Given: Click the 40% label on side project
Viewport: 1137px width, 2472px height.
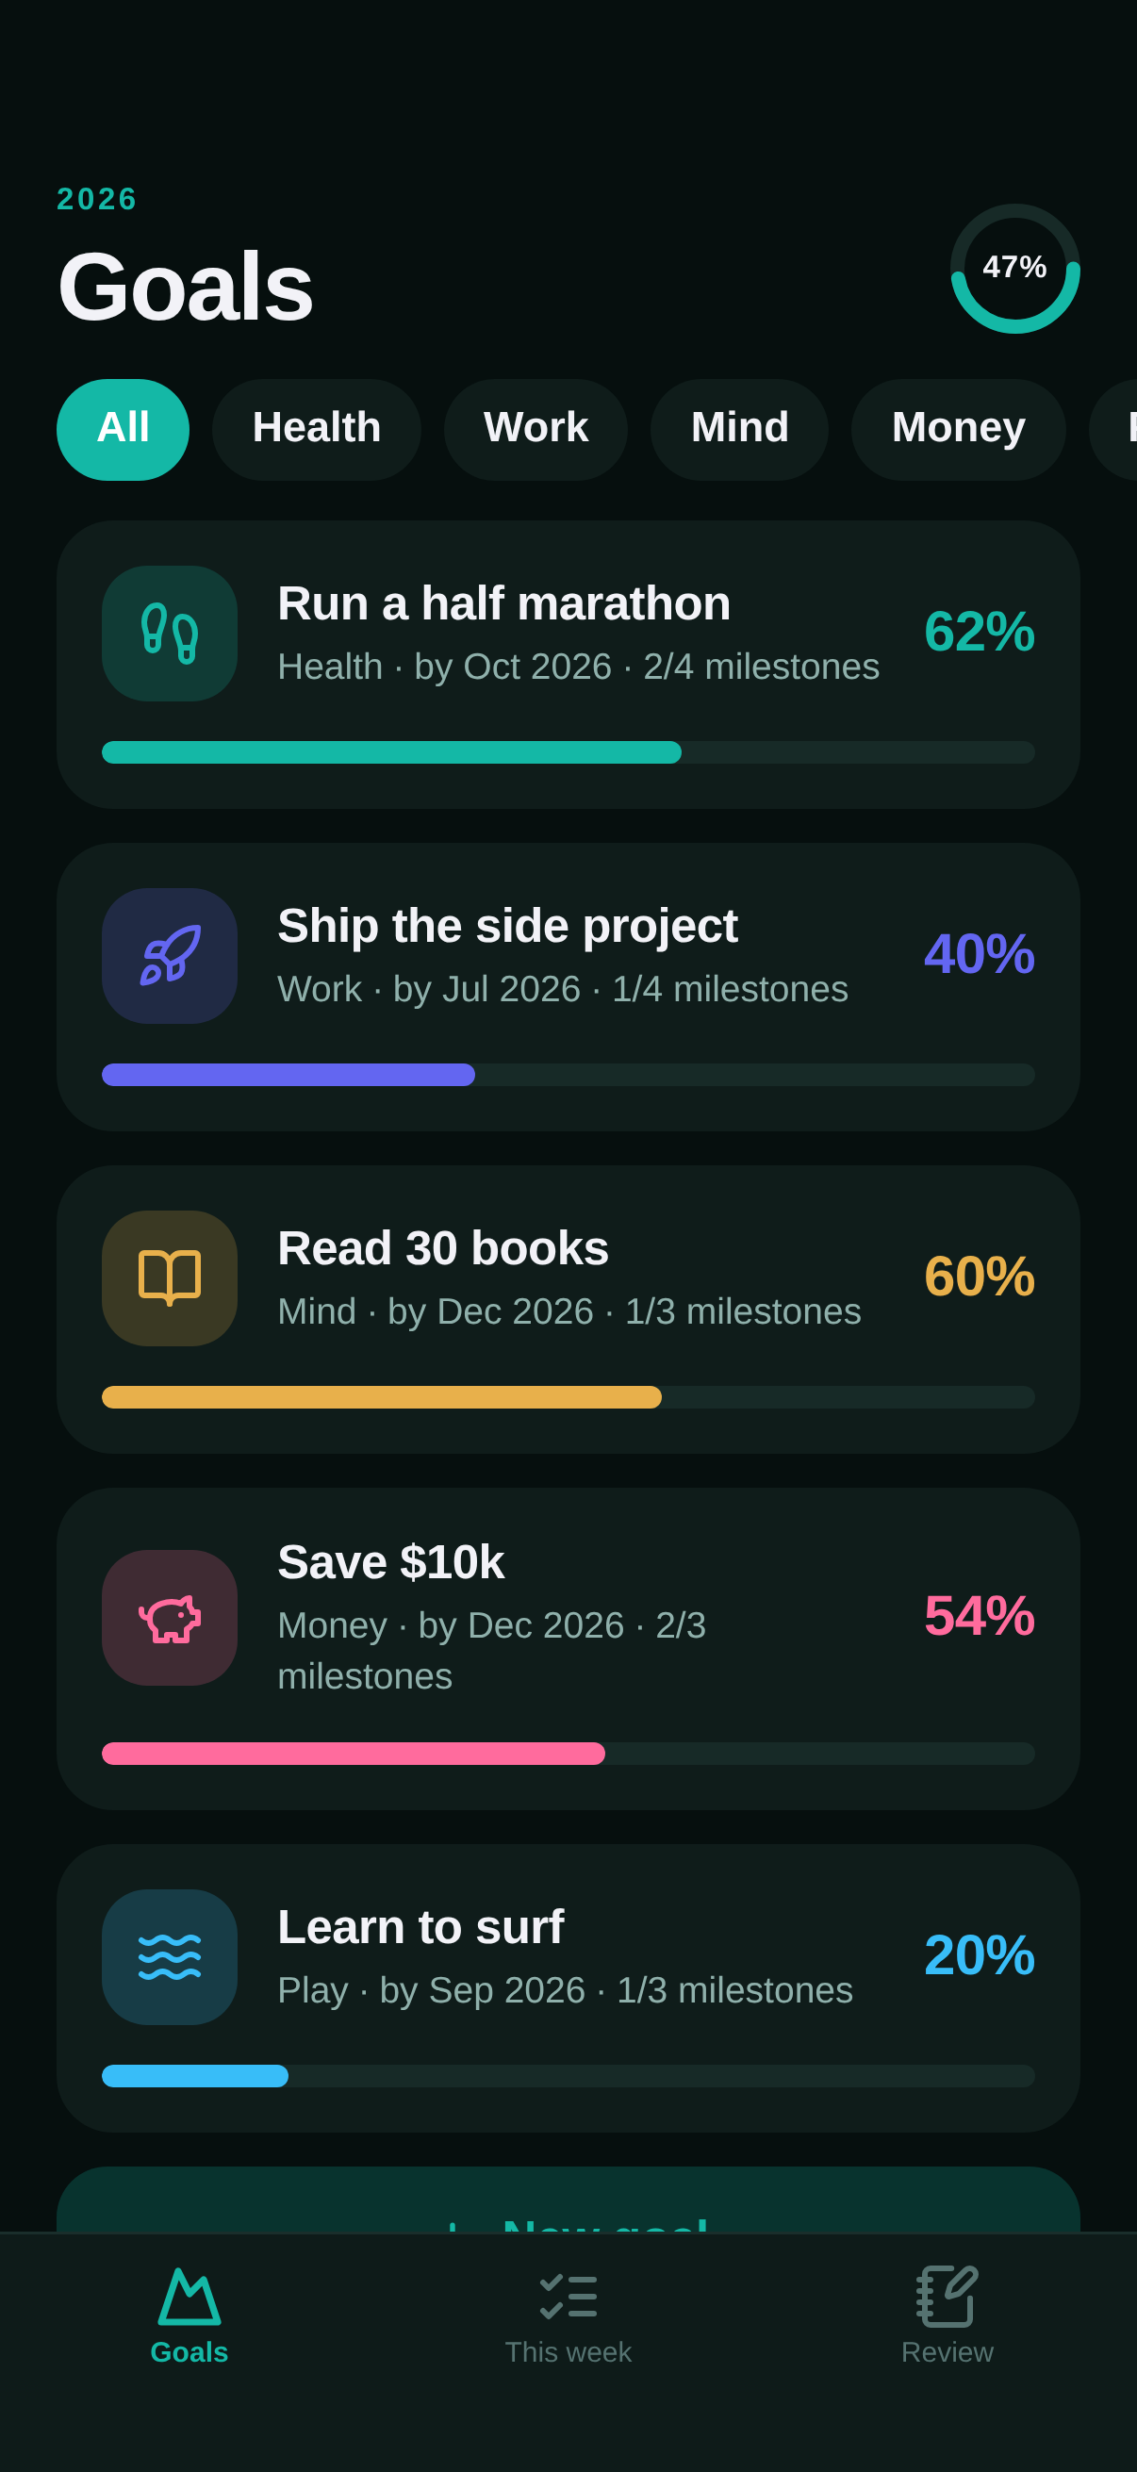Looking at the screenshot, I should pos(979,954).
